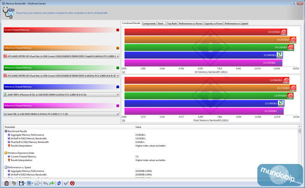Viewport: 305px width, 188px height.
Task: Click the Benchmark Results section icon
Action: [6, 131]
